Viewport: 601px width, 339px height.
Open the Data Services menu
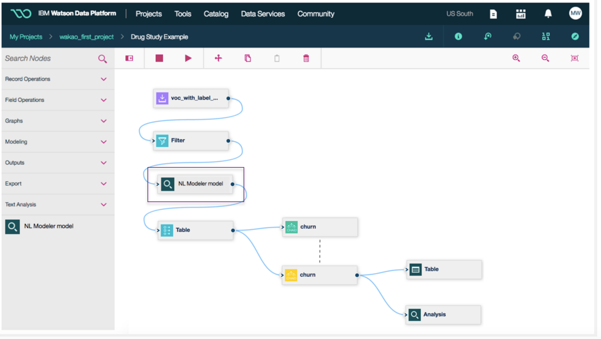pos(263,14)
